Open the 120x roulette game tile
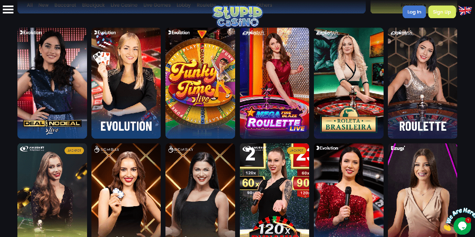This screenshot has height=237, width=475. pyautogui.click(x=274, y=190)
